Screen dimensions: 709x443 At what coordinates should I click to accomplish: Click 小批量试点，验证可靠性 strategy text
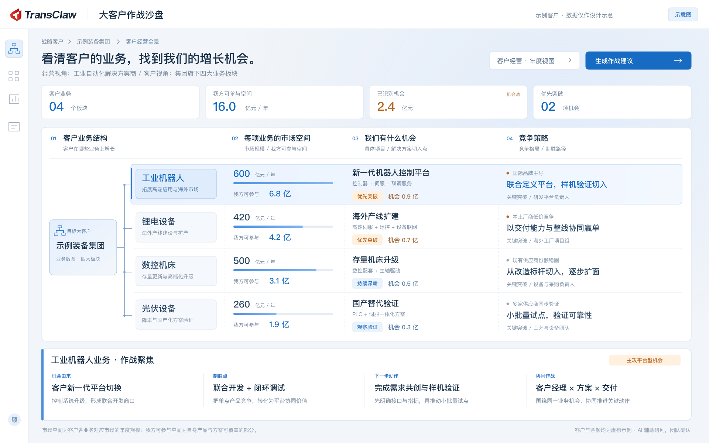tap(549, 315)
